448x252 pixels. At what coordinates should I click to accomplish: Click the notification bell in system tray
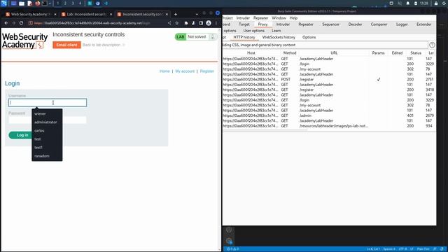tap(407, 3)
